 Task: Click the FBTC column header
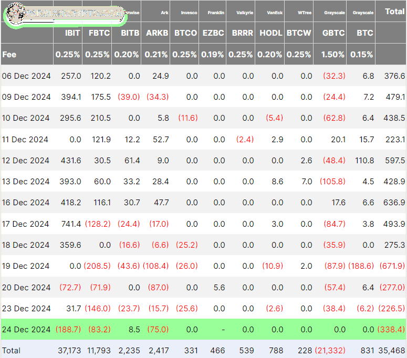tap(99, 33)
